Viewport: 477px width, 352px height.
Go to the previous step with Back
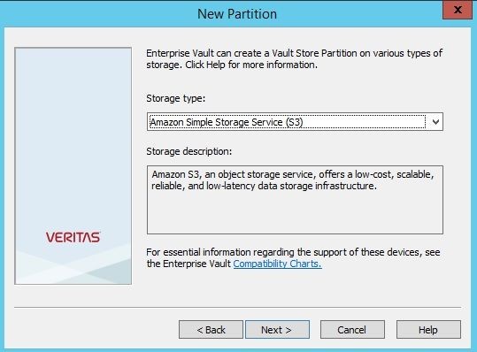[x=211, y=330]
